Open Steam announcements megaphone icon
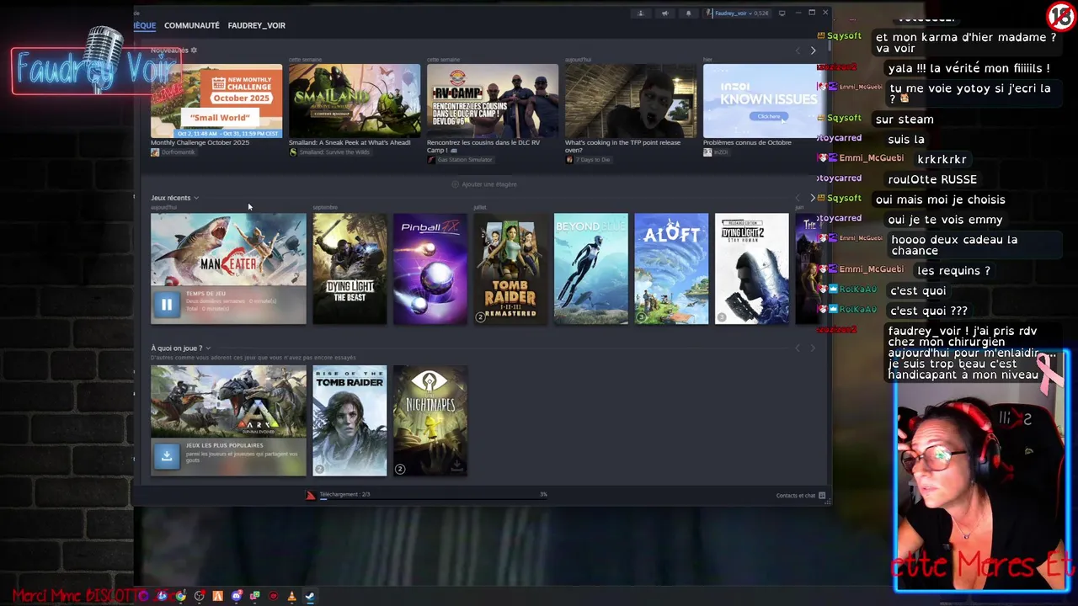 pyautogui.click(x=664, y=13)
